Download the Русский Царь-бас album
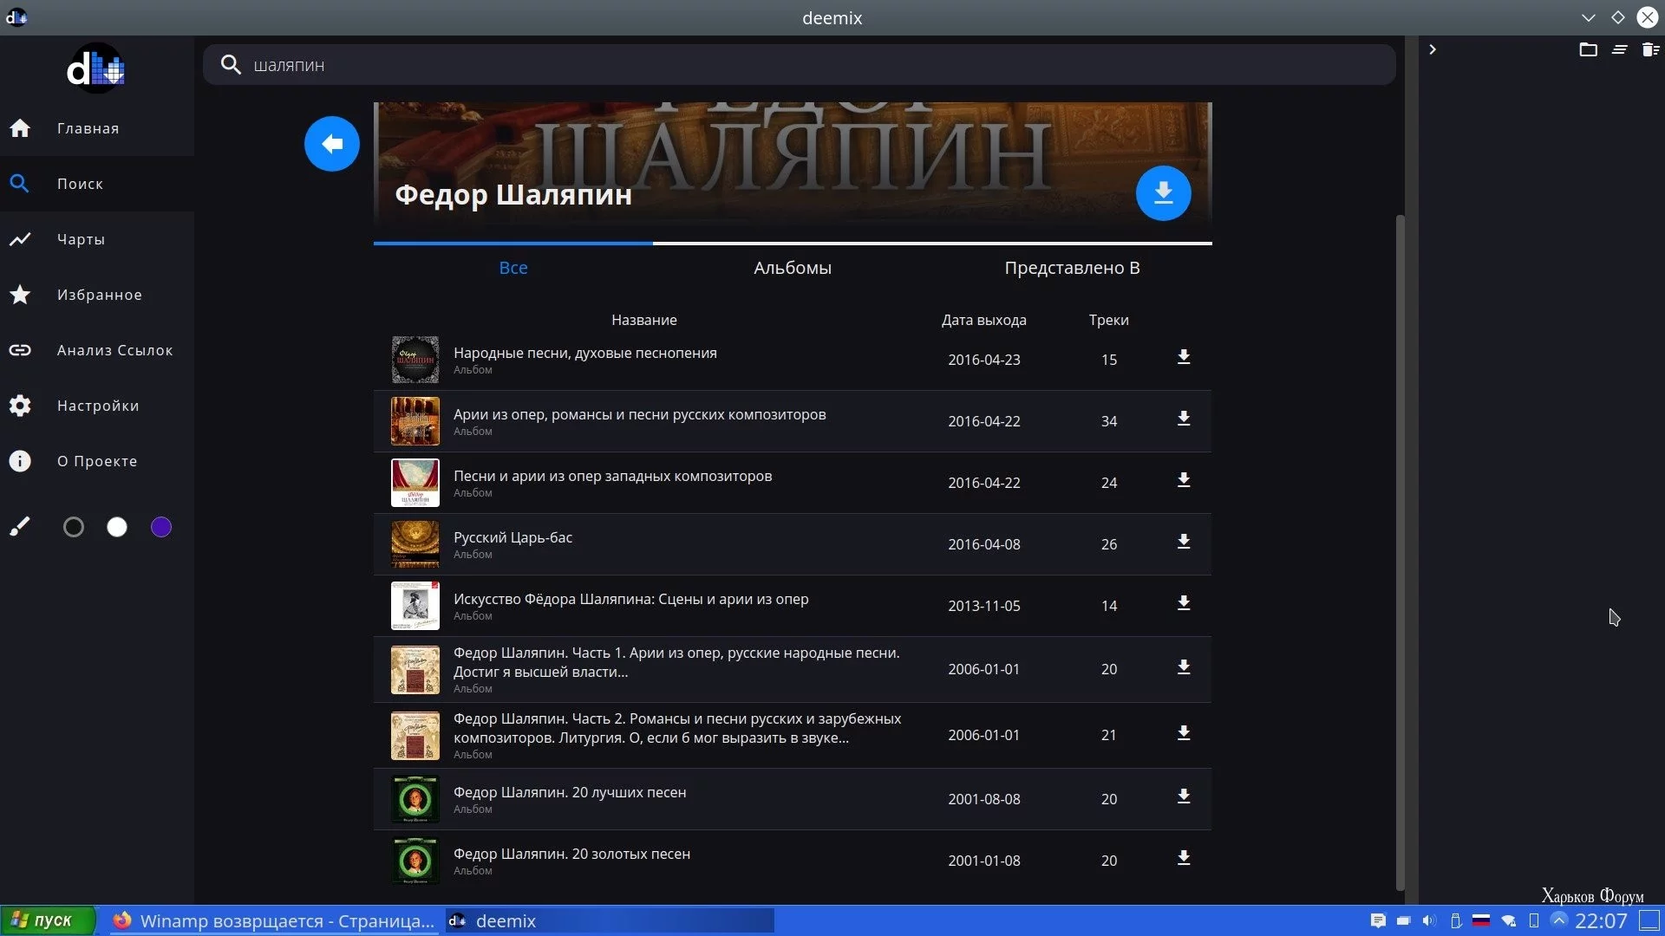This screenshot has height=936, width=1665. (1183, 543)
